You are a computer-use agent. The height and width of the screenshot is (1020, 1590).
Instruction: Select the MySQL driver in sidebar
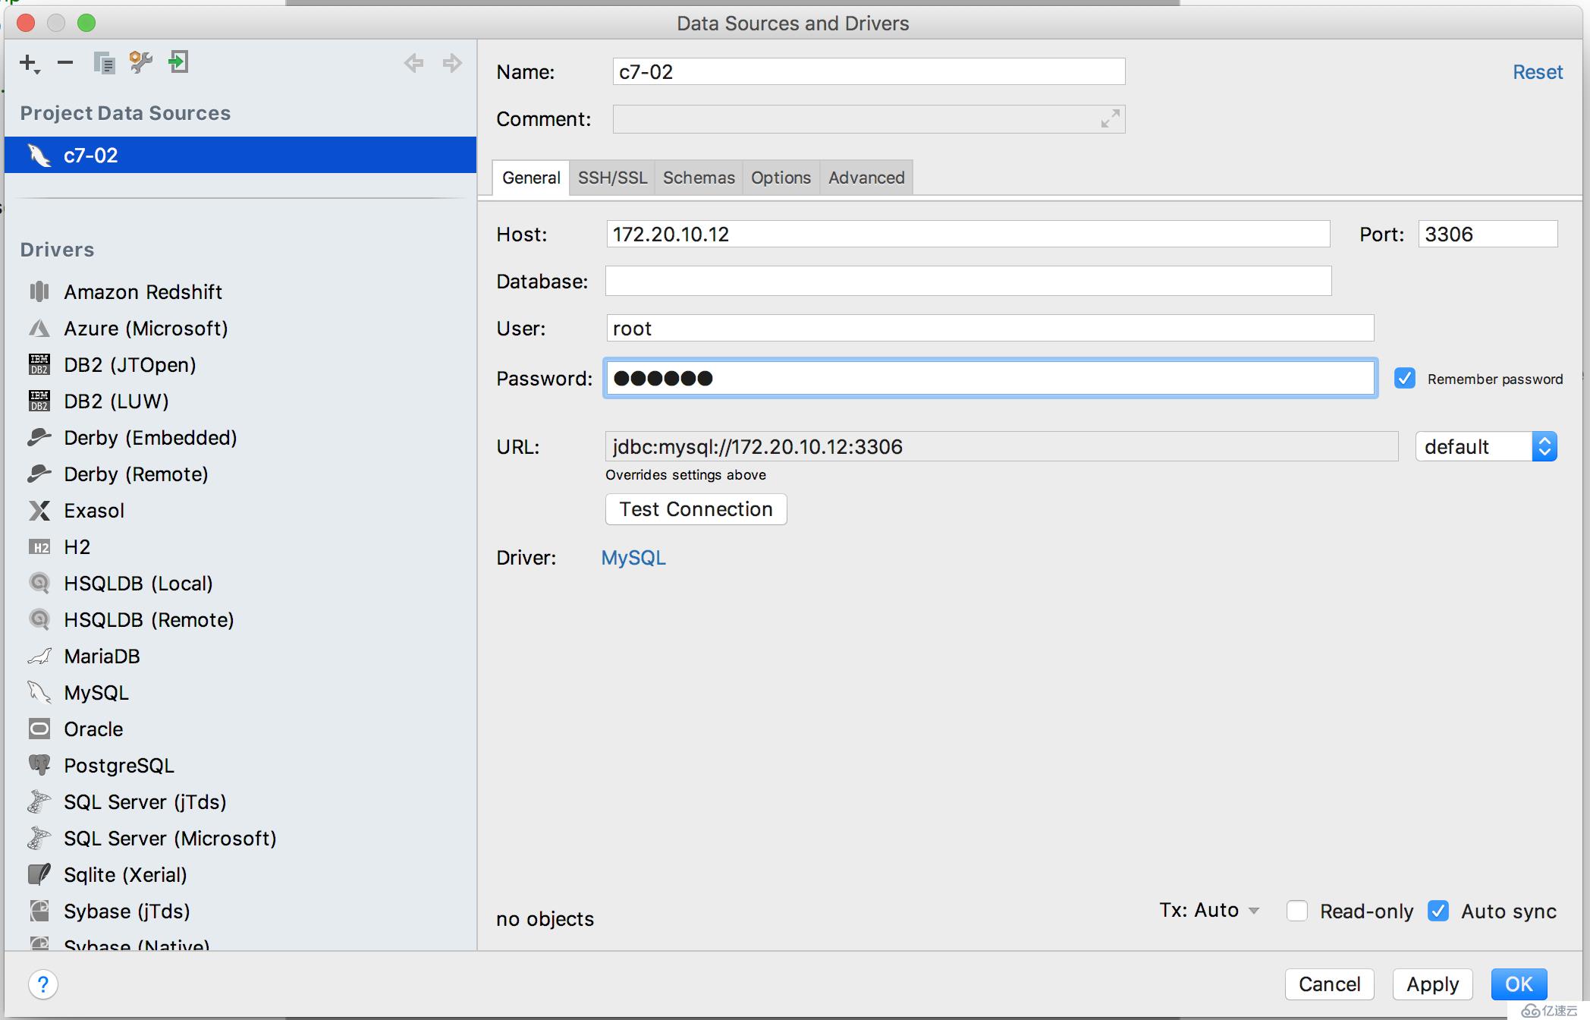point(94,693)
